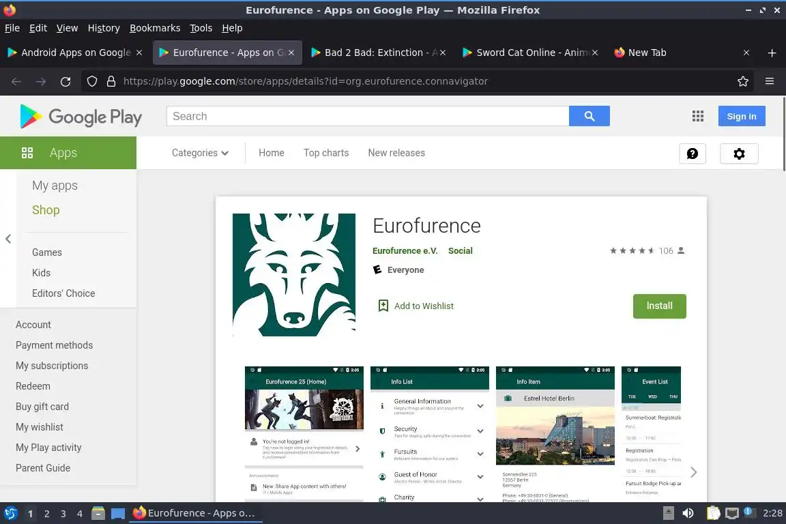Go back with the back arrow
The width and height of the screenshot is (786, 524).
[x=16, y=81]
